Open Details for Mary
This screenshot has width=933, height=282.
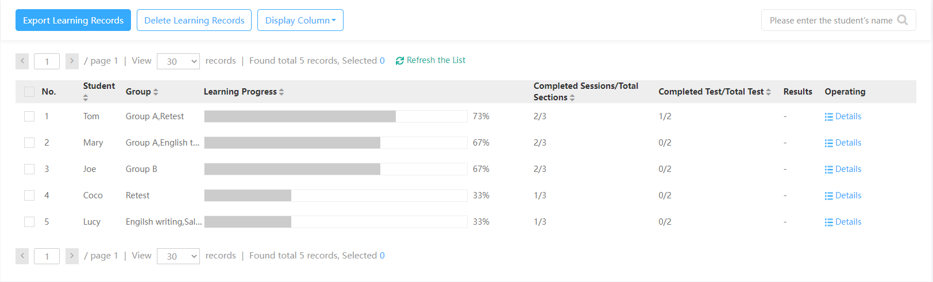(x=843, y=143)
